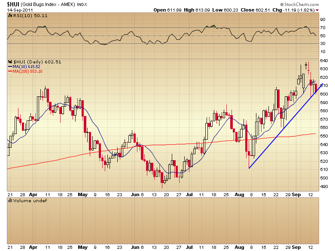Click the date 14-Sep-2011
335x251 pixels.
20,10
